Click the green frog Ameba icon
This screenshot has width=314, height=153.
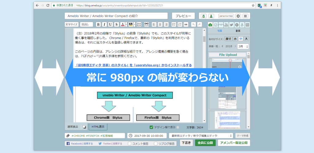pos(204,16)
